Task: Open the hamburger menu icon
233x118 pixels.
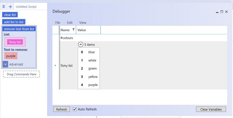Action: [4, 6]
